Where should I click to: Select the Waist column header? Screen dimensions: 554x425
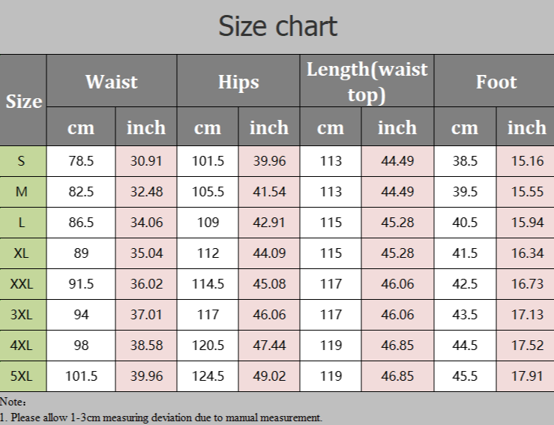[x=111, y=81]
